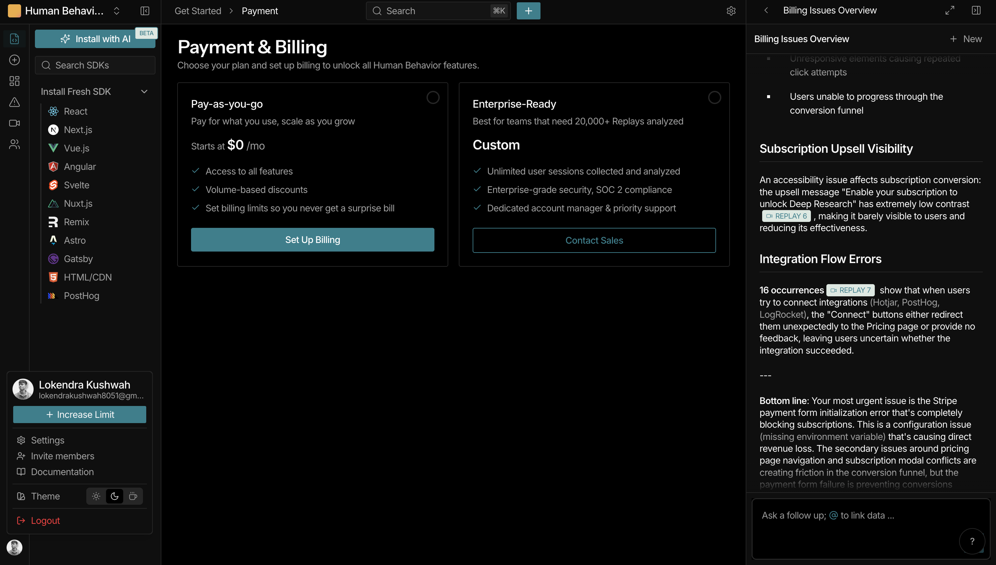Image resolution: width=996 pixels, height=565 pixels.
Task: Click the "Volume-based discounts" feature line
Action: point(257,190)
